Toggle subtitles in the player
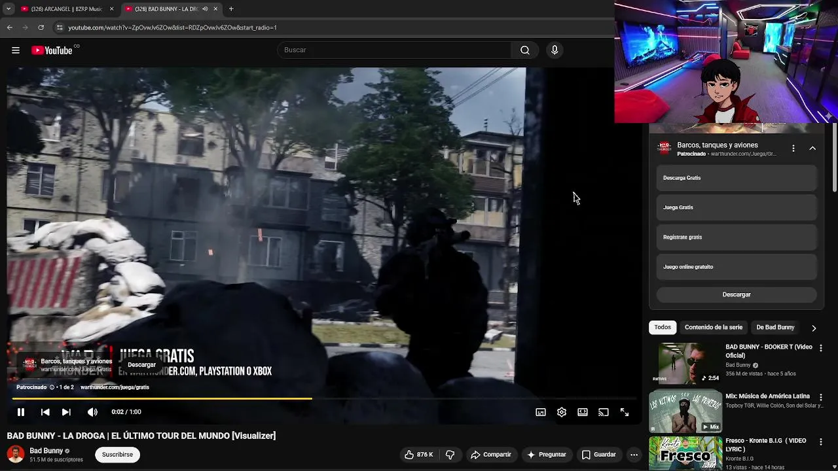Image resolution: width=838 pixels, height=471 pixels. pos(541,412)
